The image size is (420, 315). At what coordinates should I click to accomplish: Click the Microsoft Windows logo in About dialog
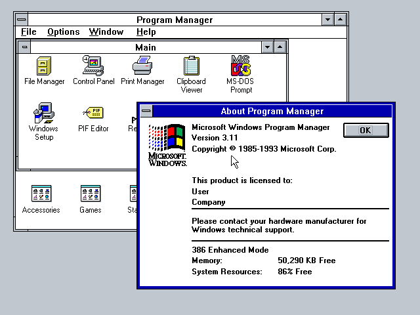(x=167, y=144)
